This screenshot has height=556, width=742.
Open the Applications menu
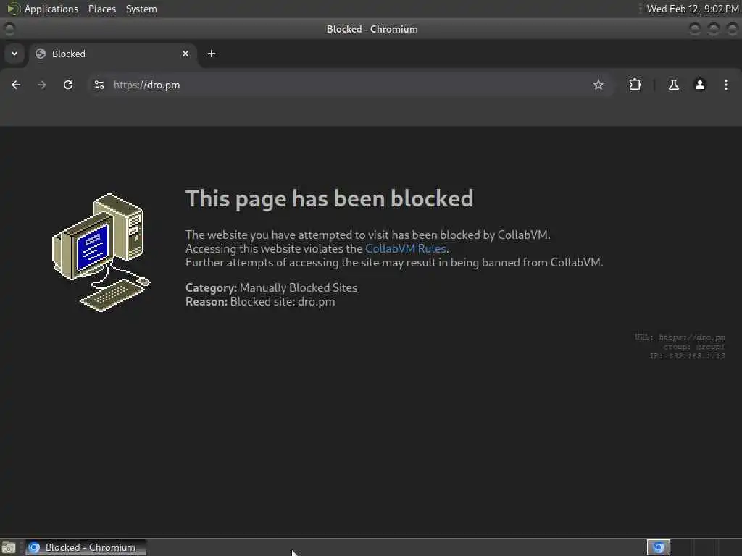click(51, 9)
